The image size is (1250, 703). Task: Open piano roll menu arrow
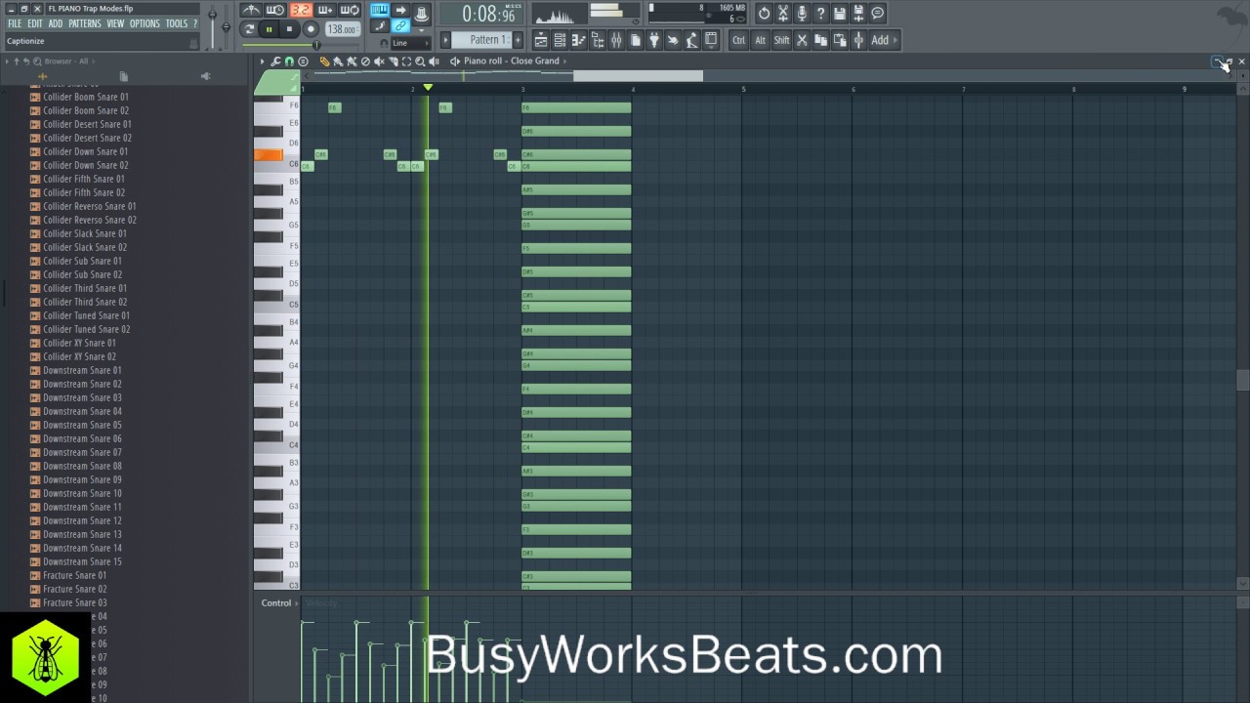(262, 61)
